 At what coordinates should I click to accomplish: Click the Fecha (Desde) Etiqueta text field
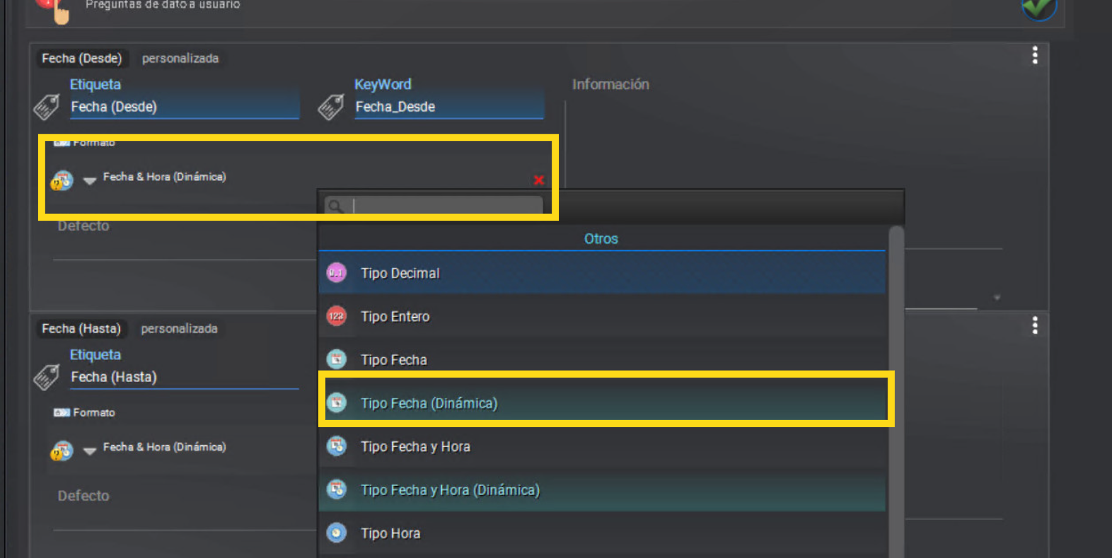click(x=184, y=107)
